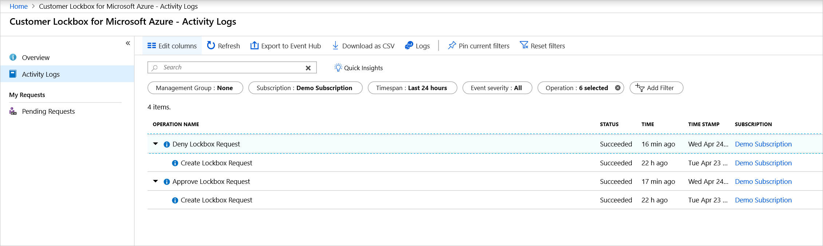Open the Subscription filter dropdown
The height and width of the screenshot is (246, 823).
pos(305,88)
